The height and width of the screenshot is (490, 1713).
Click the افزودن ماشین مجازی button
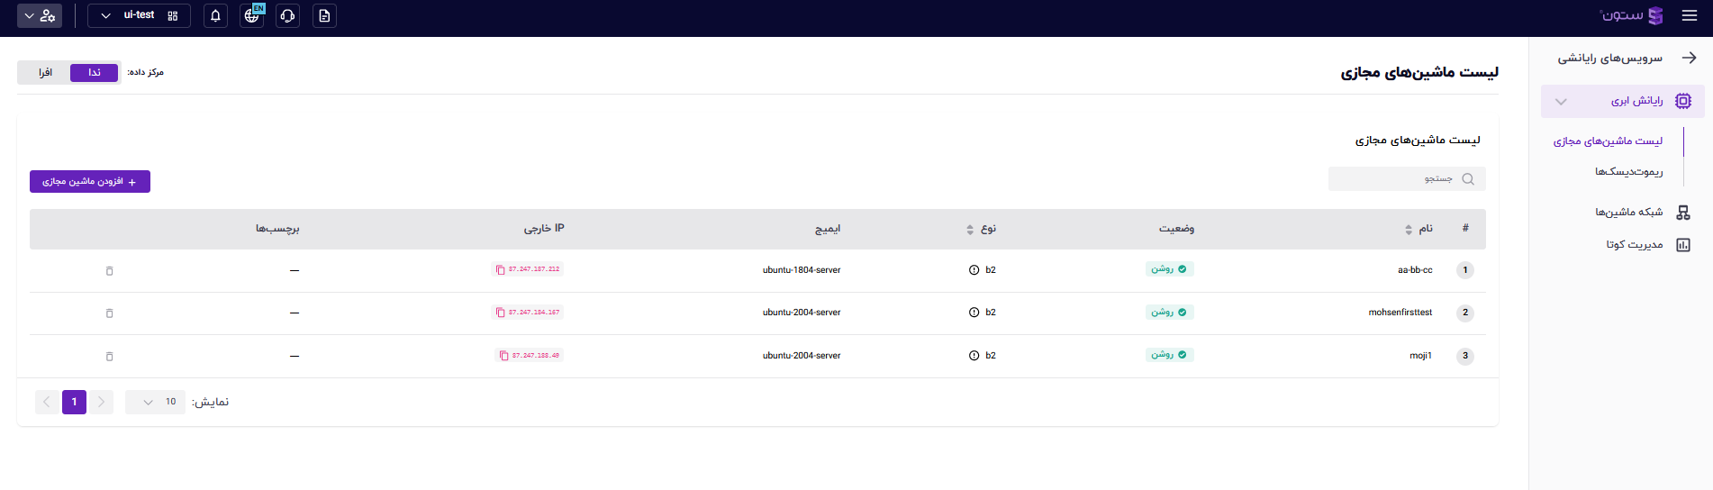[90, 182]
